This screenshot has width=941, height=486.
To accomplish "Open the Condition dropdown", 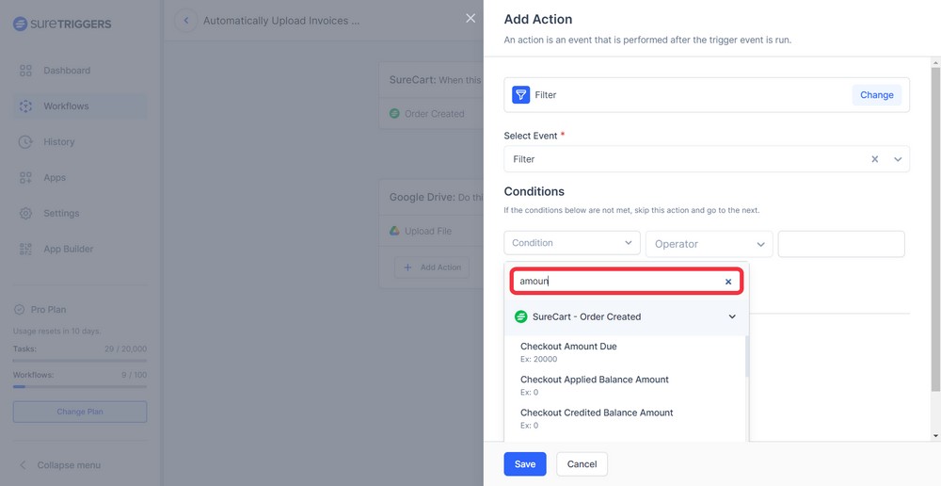I will click(x=571, y=243).
